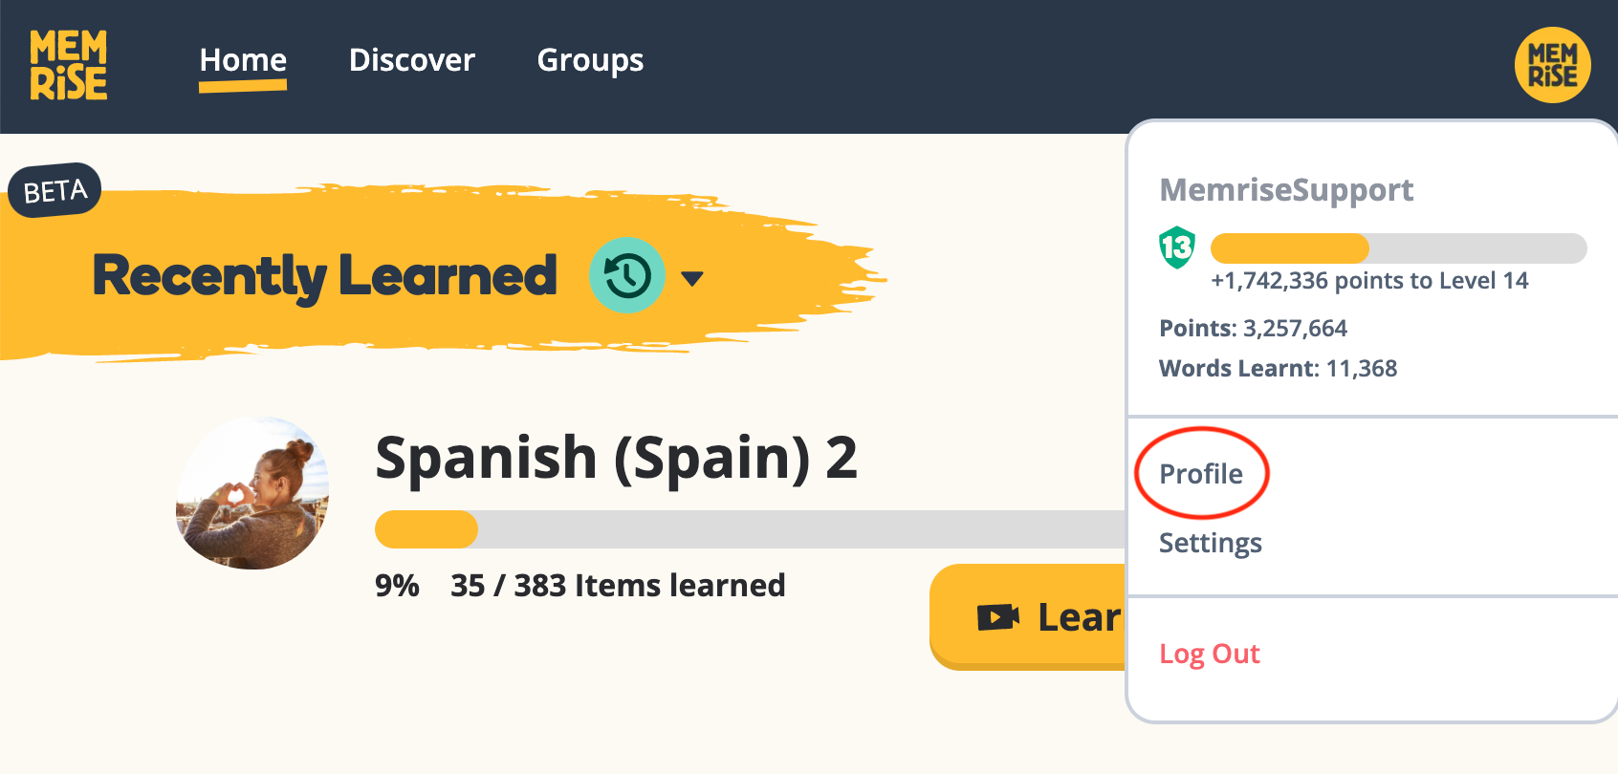Image resolution: width=1618 pixels, height=774 pixels.
Task: Click the Spanish course progress bar
Action: (751, 529)
